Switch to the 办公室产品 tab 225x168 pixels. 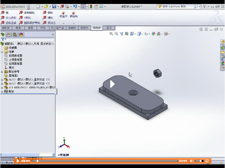[57, 28]
